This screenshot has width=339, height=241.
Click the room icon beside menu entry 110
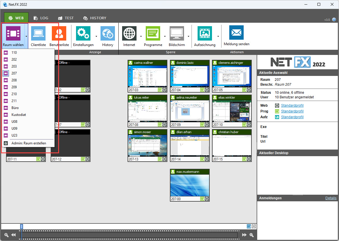[x=6, y=52]
